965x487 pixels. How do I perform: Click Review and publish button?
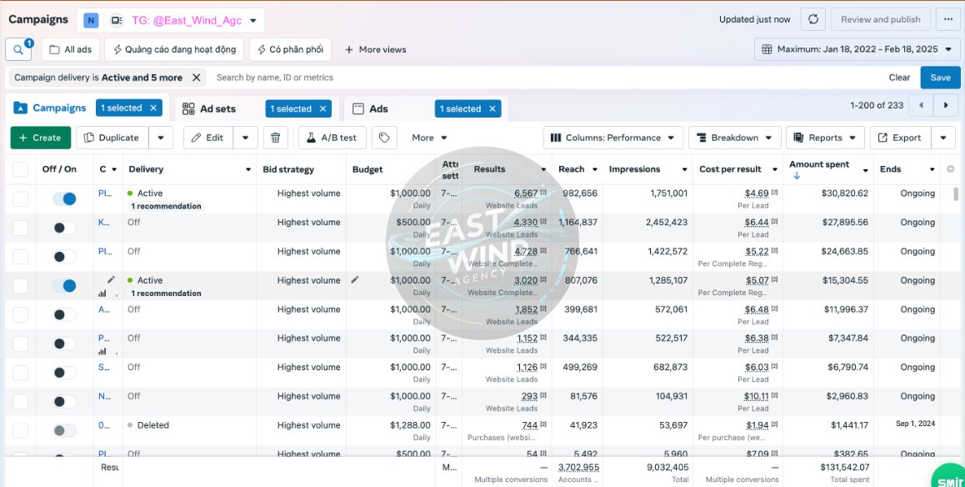click(x=881, y=20)
